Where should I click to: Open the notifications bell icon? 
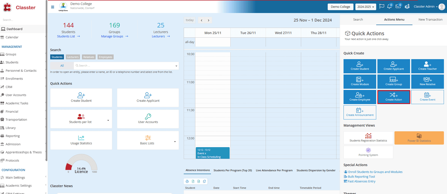point(390,6)
